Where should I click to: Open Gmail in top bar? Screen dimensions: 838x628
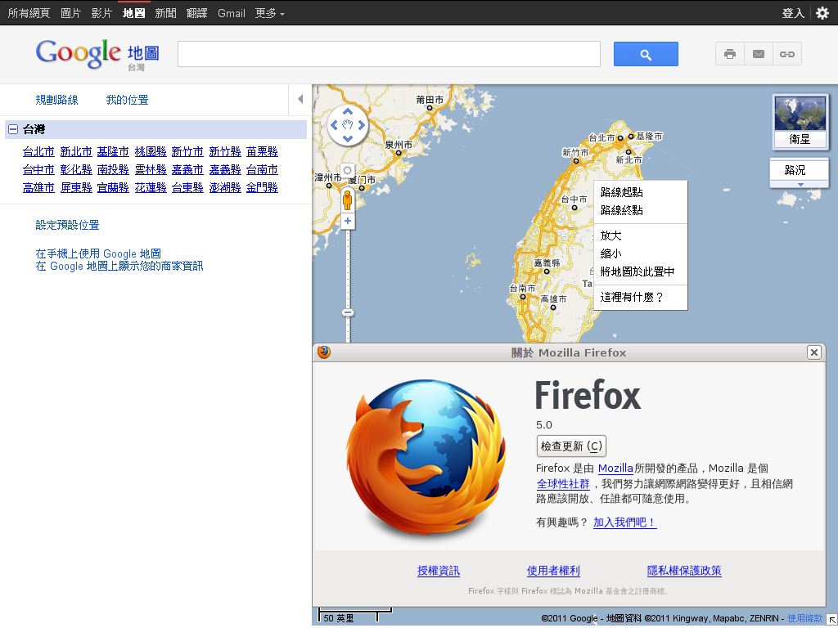tap(232, 13)
